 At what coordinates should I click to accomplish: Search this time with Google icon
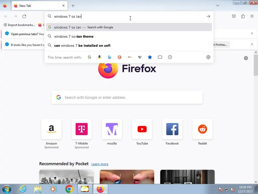pos(89,57)
